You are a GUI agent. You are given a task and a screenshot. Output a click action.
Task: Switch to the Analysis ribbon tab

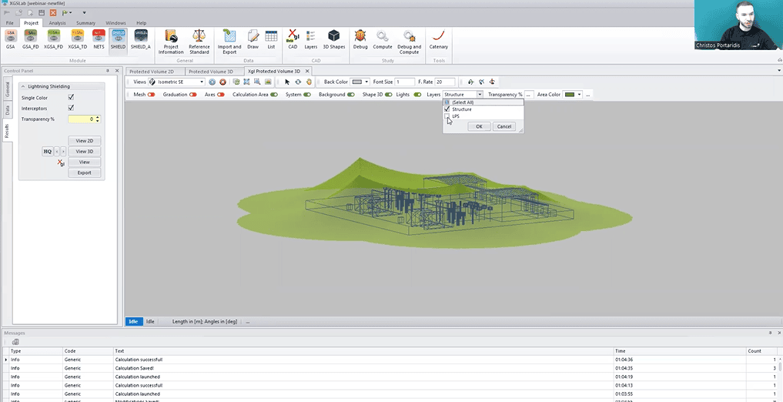click(x=58, y=23)
